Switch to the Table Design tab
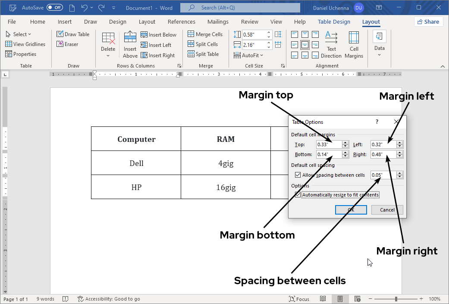Viewport: 449px width, 304px height. pos(333,21)
